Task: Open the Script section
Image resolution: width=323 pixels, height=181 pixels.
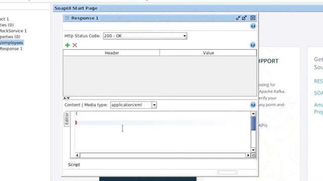Action: [x=74, y=164]
